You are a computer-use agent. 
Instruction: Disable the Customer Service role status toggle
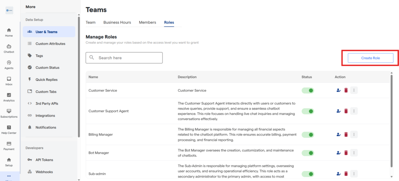(308, 90)
